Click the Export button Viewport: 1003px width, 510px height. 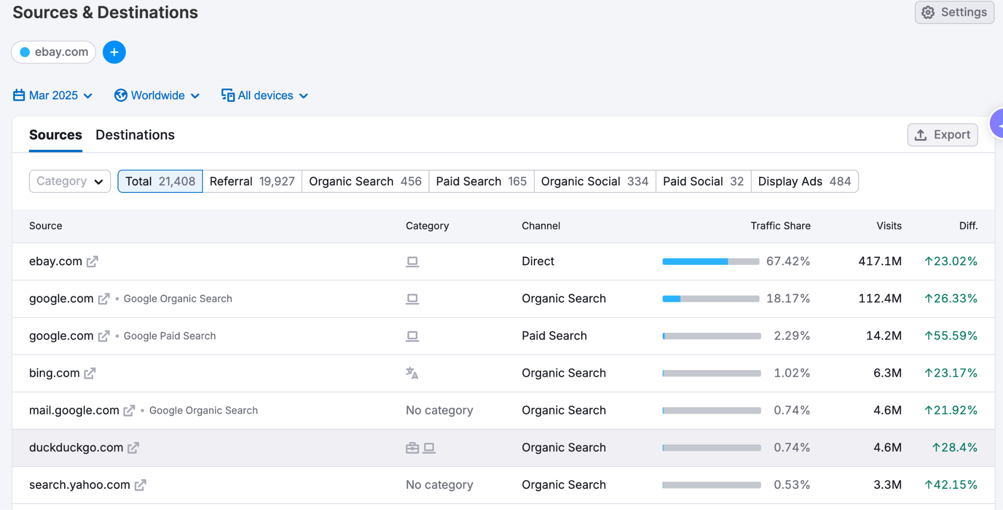click(942, 135)
